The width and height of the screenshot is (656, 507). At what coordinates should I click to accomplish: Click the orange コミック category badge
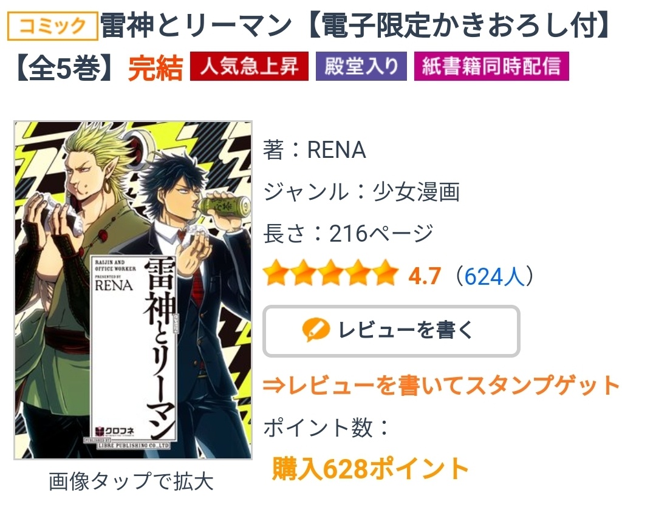pyautogui.click(x=53, y=26)
